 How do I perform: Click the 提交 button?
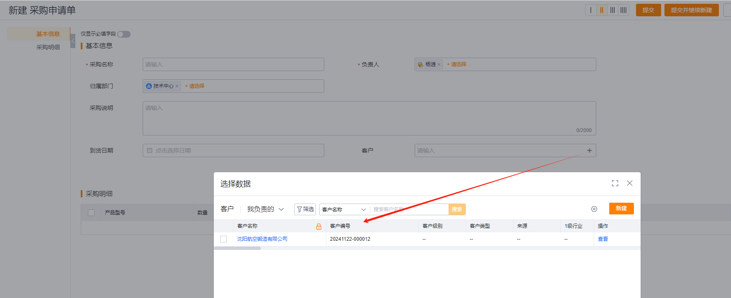click(x=649, y=10)
